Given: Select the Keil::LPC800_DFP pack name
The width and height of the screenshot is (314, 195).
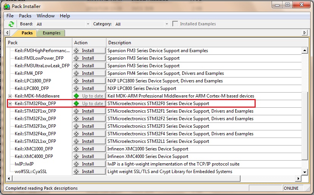Looking at the screenshot, I should point(32,88).
